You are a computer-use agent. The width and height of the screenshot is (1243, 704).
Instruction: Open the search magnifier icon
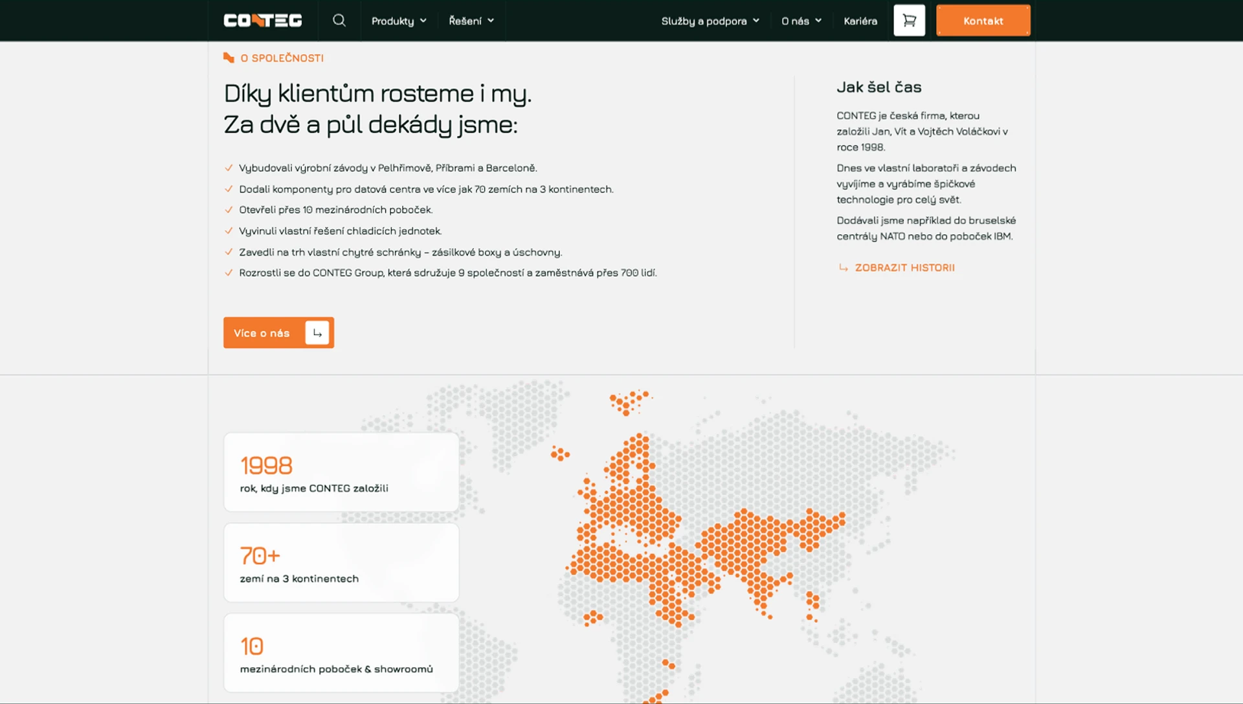pos(339,21)
